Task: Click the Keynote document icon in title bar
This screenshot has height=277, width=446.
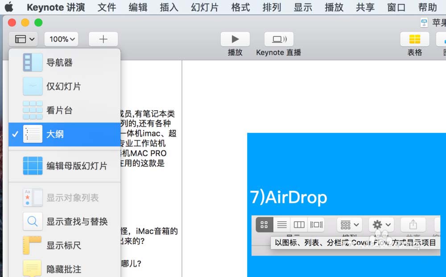Action: click(x=424, y=23)
